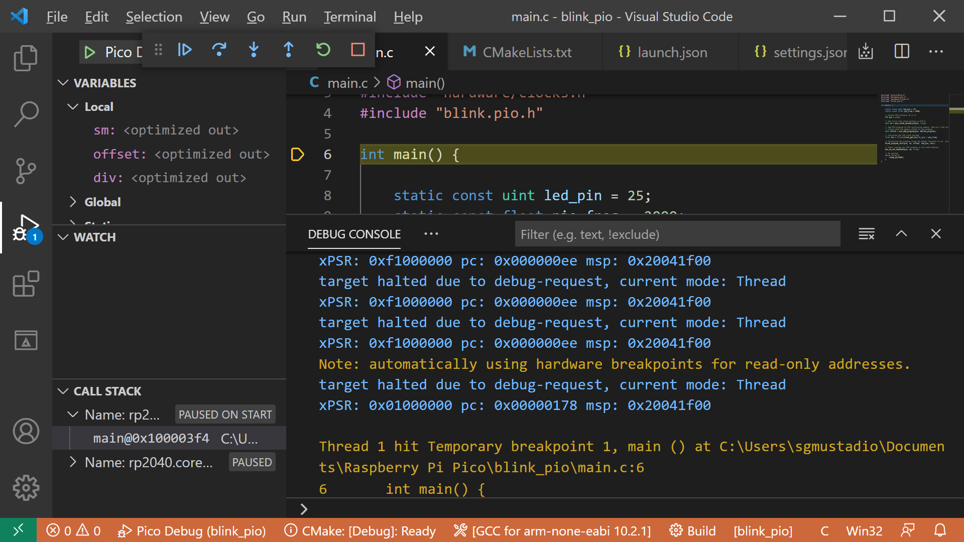Stop debugging with the red square icon

(x=357, y=50)
